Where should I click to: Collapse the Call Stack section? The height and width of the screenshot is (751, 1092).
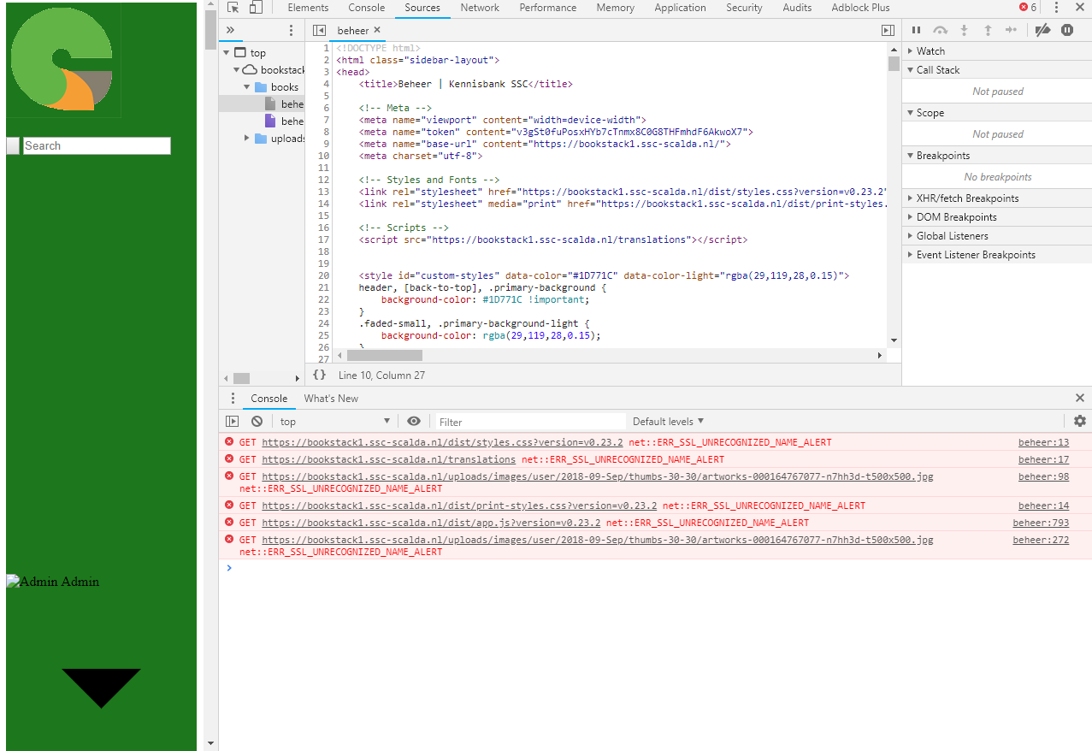(997, 70)
